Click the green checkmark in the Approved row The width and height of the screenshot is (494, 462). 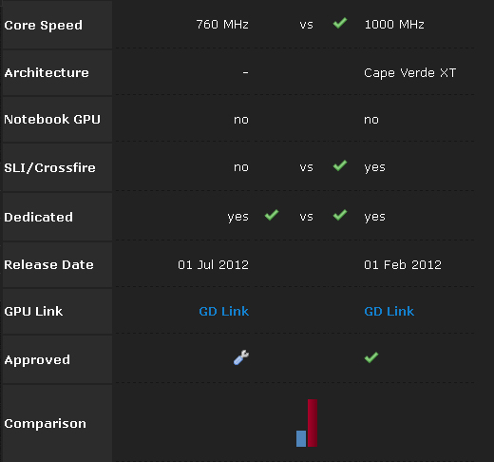coord(371,357)
